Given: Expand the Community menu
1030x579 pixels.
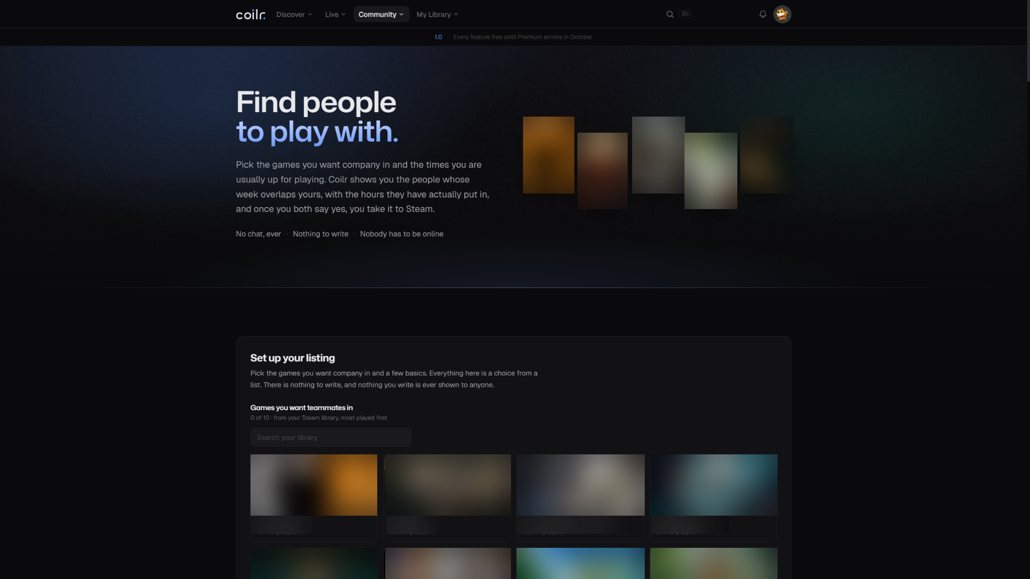Looking at the screenshot, I should pos(381,15).
